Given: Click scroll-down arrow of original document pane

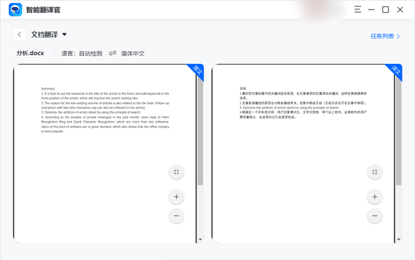Looking at the screenshot, I should (x=200, y=239).
